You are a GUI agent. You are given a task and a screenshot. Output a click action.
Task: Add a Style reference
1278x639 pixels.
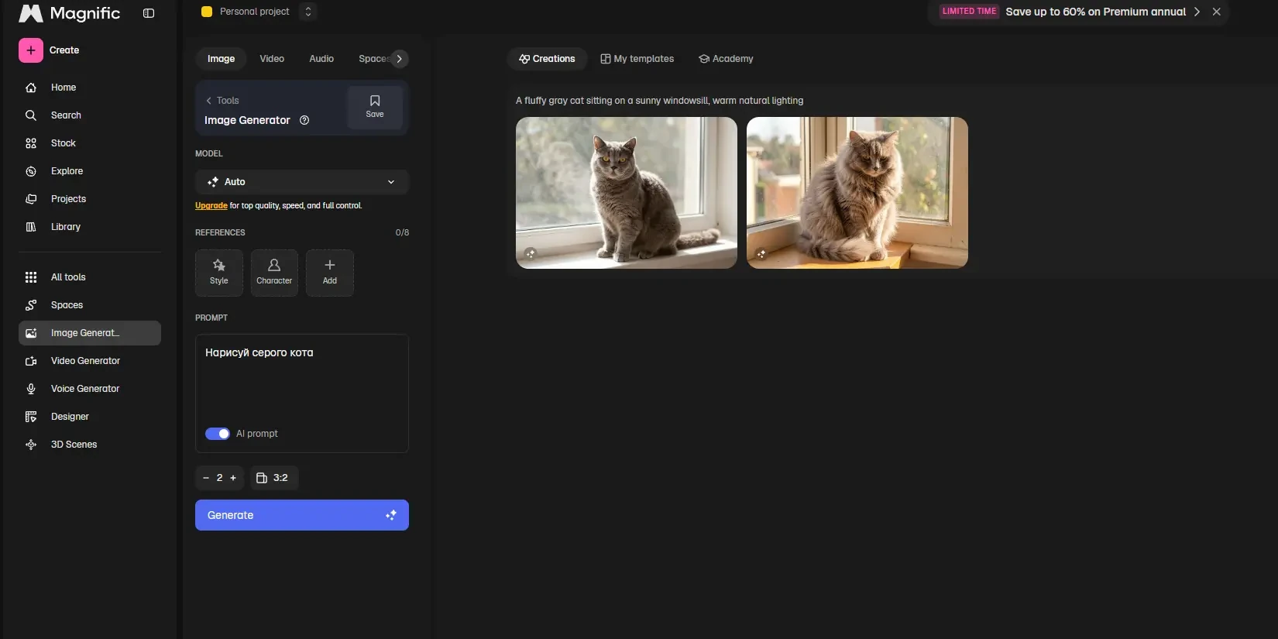tap(219, 273)
